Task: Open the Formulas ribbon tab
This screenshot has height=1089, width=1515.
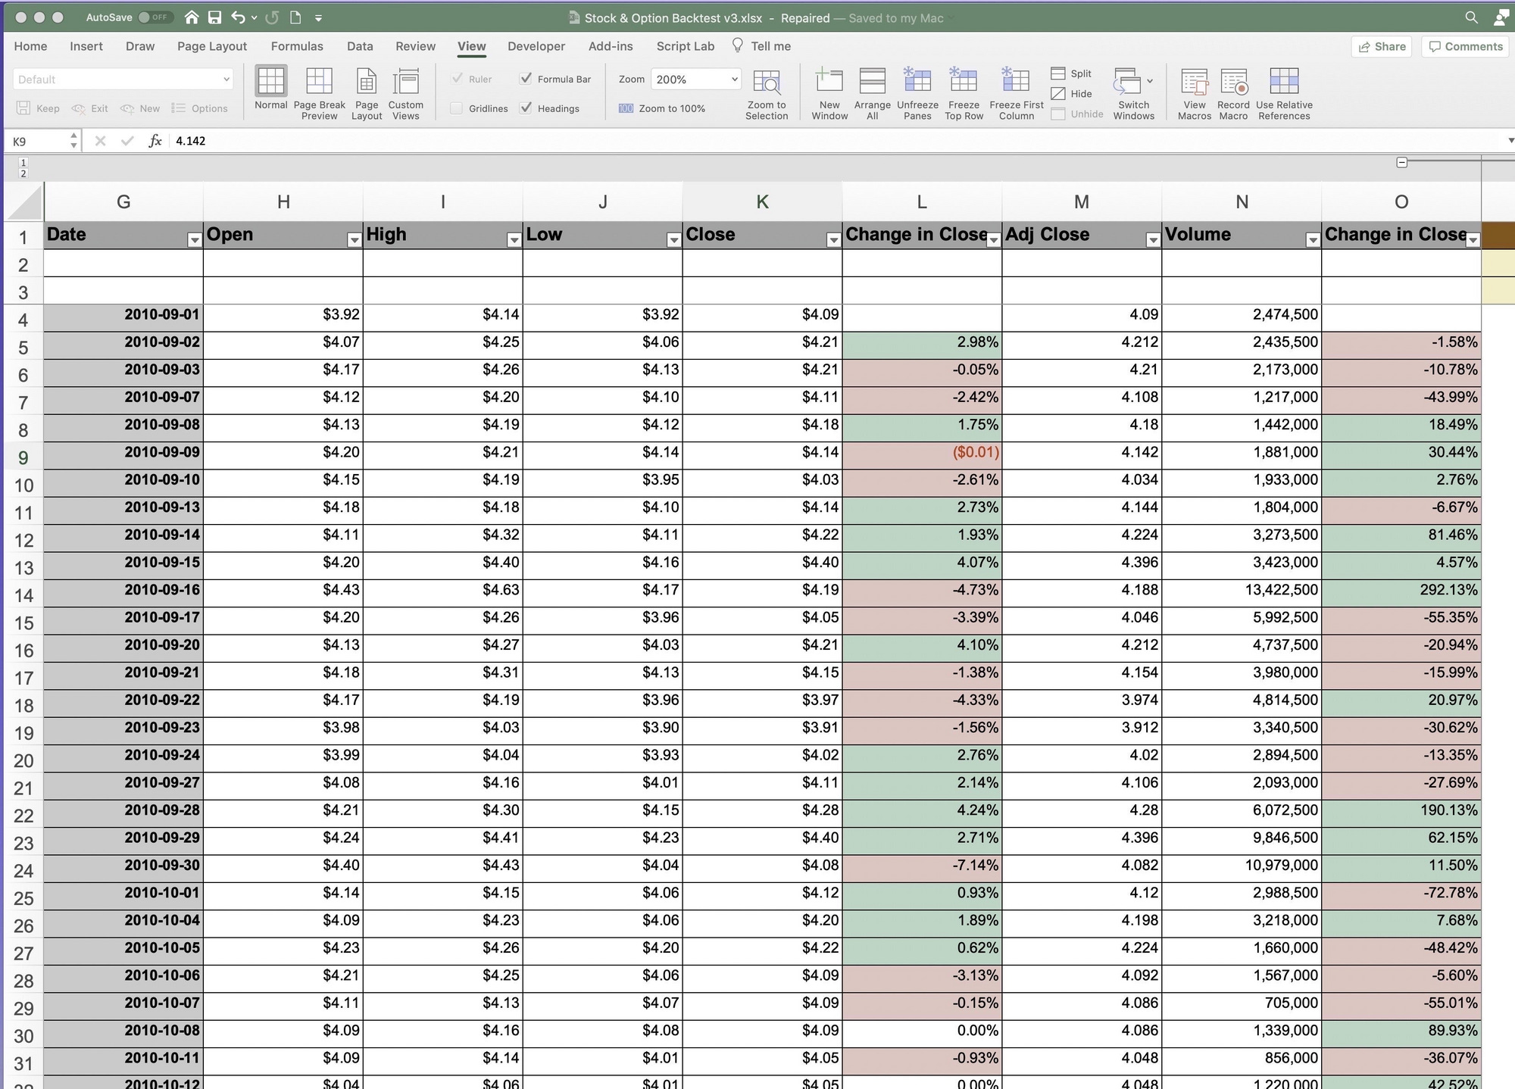Action: click(x=297, y=46)
